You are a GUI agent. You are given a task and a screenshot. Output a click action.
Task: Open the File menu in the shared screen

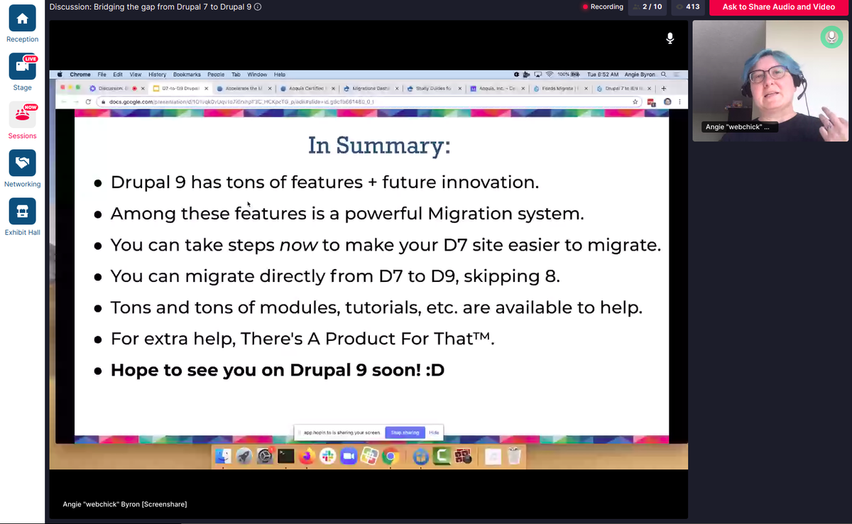click(x=102, y=75)
